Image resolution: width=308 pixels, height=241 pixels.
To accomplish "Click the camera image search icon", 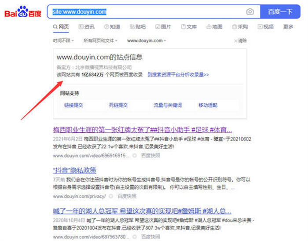I will (x=250, y=12).
